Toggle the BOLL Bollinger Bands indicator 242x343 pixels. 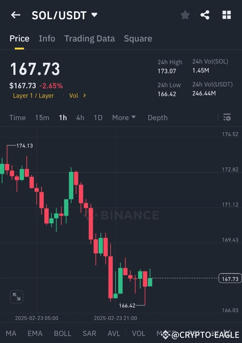click(x=62, y=333)
